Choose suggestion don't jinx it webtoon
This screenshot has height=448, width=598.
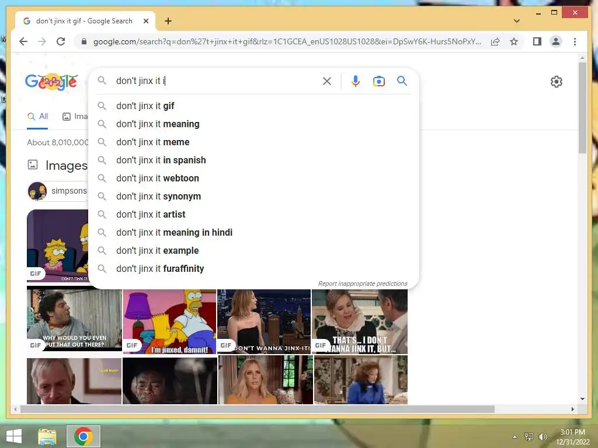pyautogui.click(x=253, y=178)
